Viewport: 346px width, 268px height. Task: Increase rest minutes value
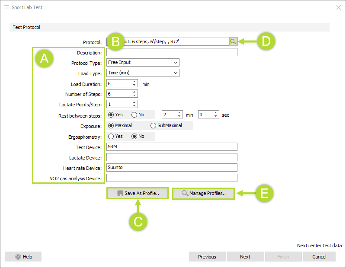(179, 113)
